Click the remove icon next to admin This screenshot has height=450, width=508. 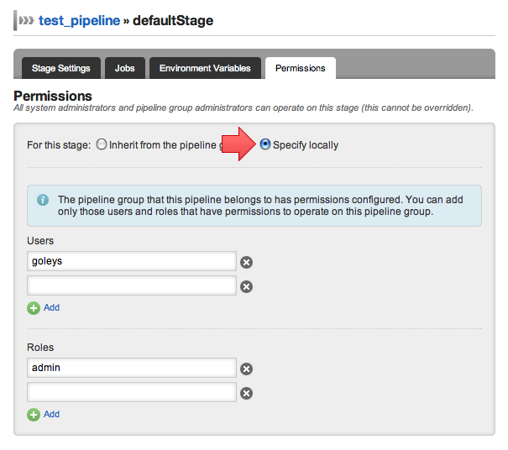tap(247, 369)
